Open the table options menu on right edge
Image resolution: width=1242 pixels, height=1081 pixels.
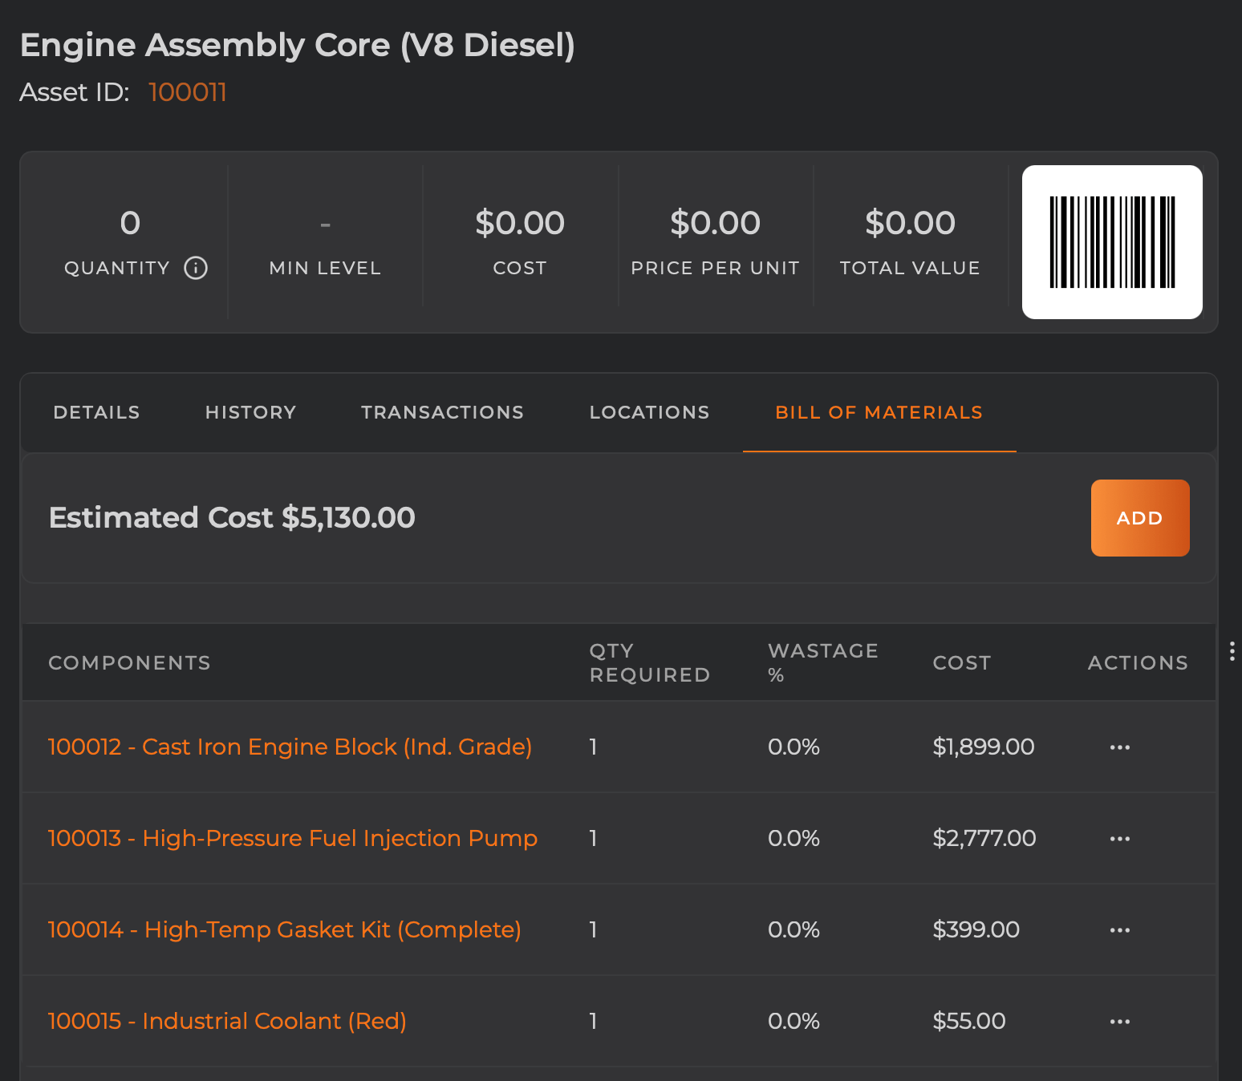pos(1233,651)
